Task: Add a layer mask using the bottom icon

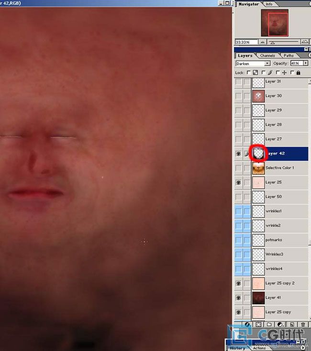Action: coord(259,325)
